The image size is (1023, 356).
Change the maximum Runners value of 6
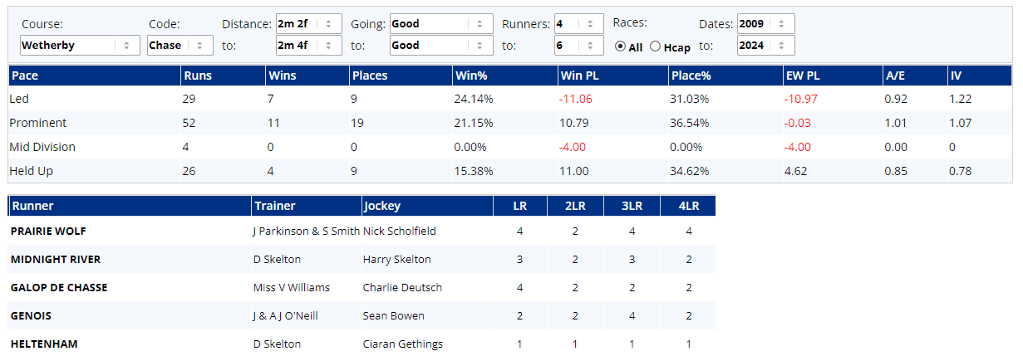[579, 46]
